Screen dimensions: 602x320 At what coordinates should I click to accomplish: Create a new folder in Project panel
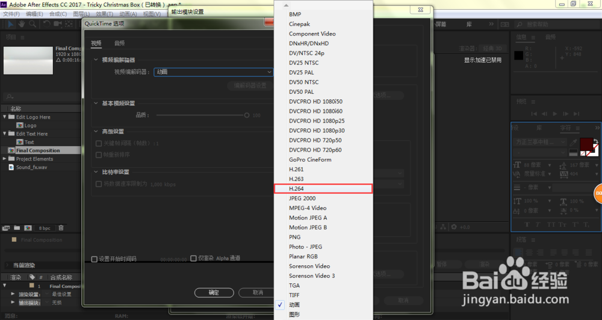pos(17,228)
